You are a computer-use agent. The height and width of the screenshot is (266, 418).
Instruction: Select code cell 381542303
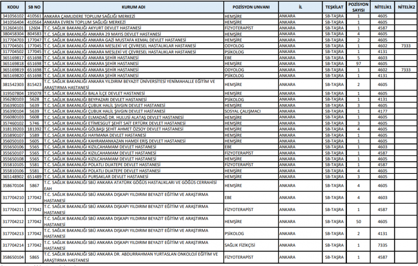click(13, 85)
